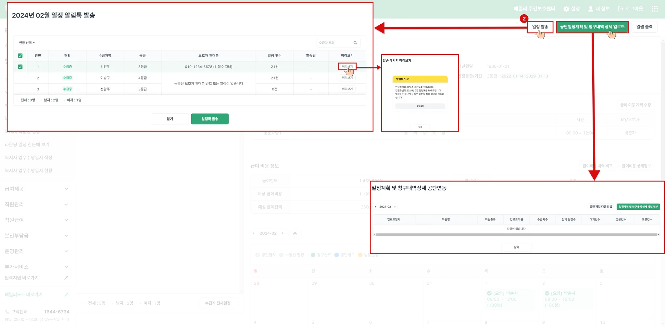
Task: Go to next month in main calendar
Action: 282,233
